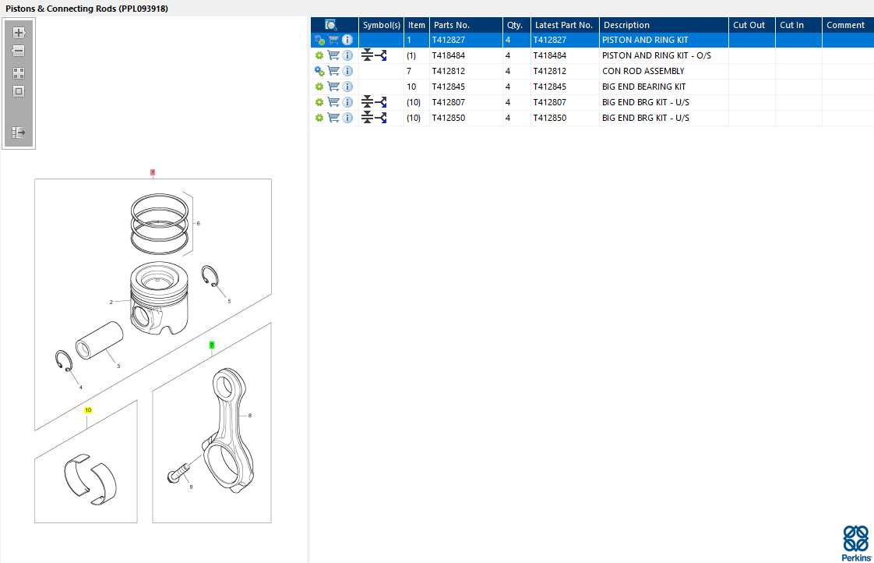Select the green callout 7 on diagram
The height and width of the screenshot is (563, 874).
211,344
